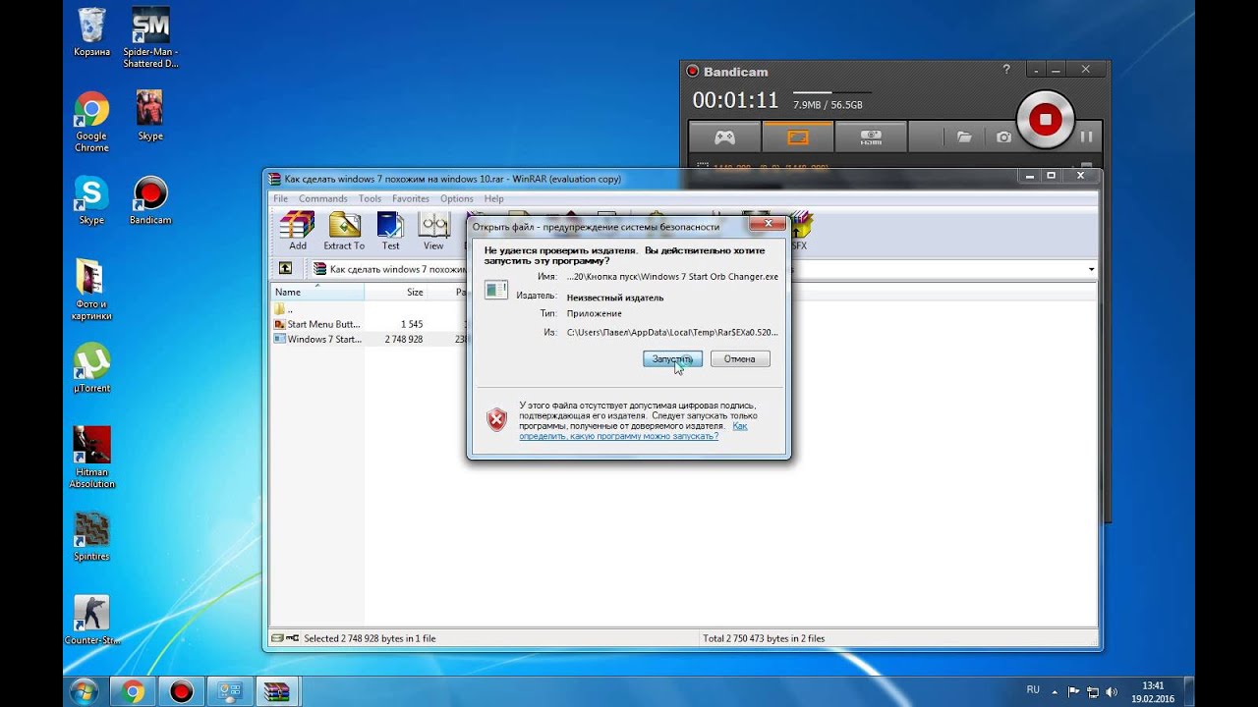Select the 'Start Menu Butt...' file row
This screenshot has height=707, width=1258.
[316, 324]
